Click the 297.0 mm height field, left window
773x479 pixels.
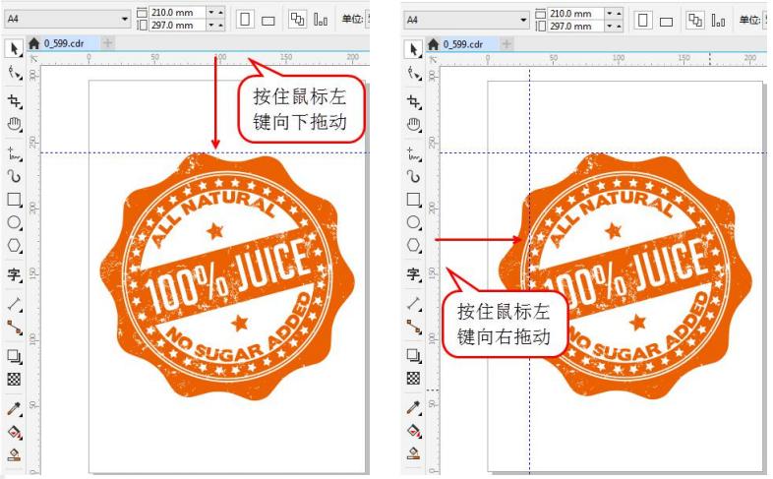click(x=177, y=25)
